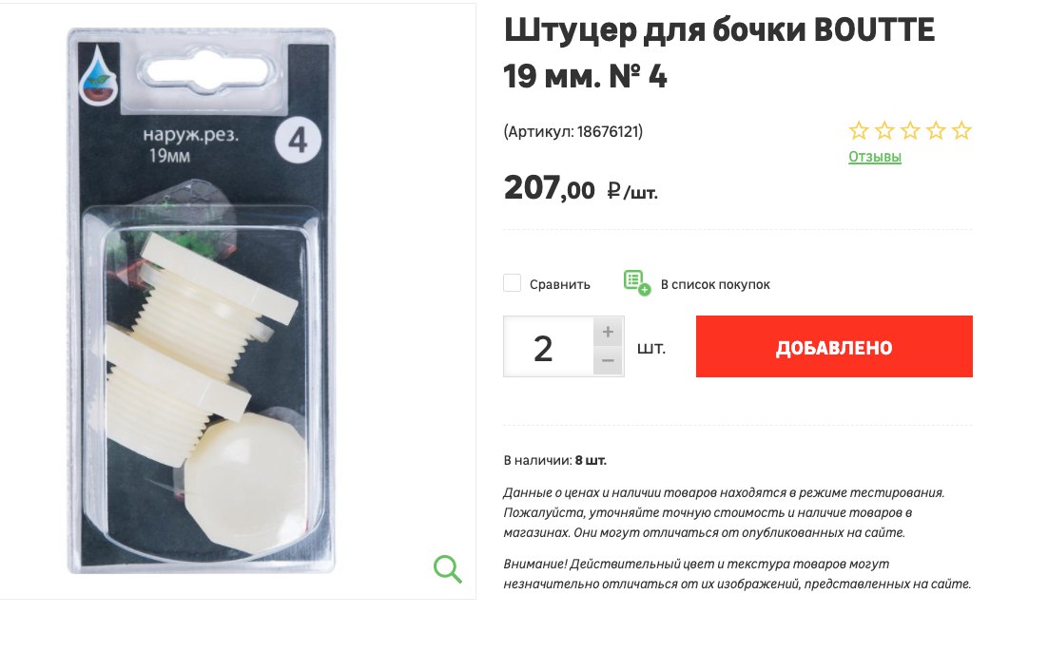Open the BOUTTE fitting product photo
The image size is (1048, 671).
pyautogui.click(x=202, y=300)
